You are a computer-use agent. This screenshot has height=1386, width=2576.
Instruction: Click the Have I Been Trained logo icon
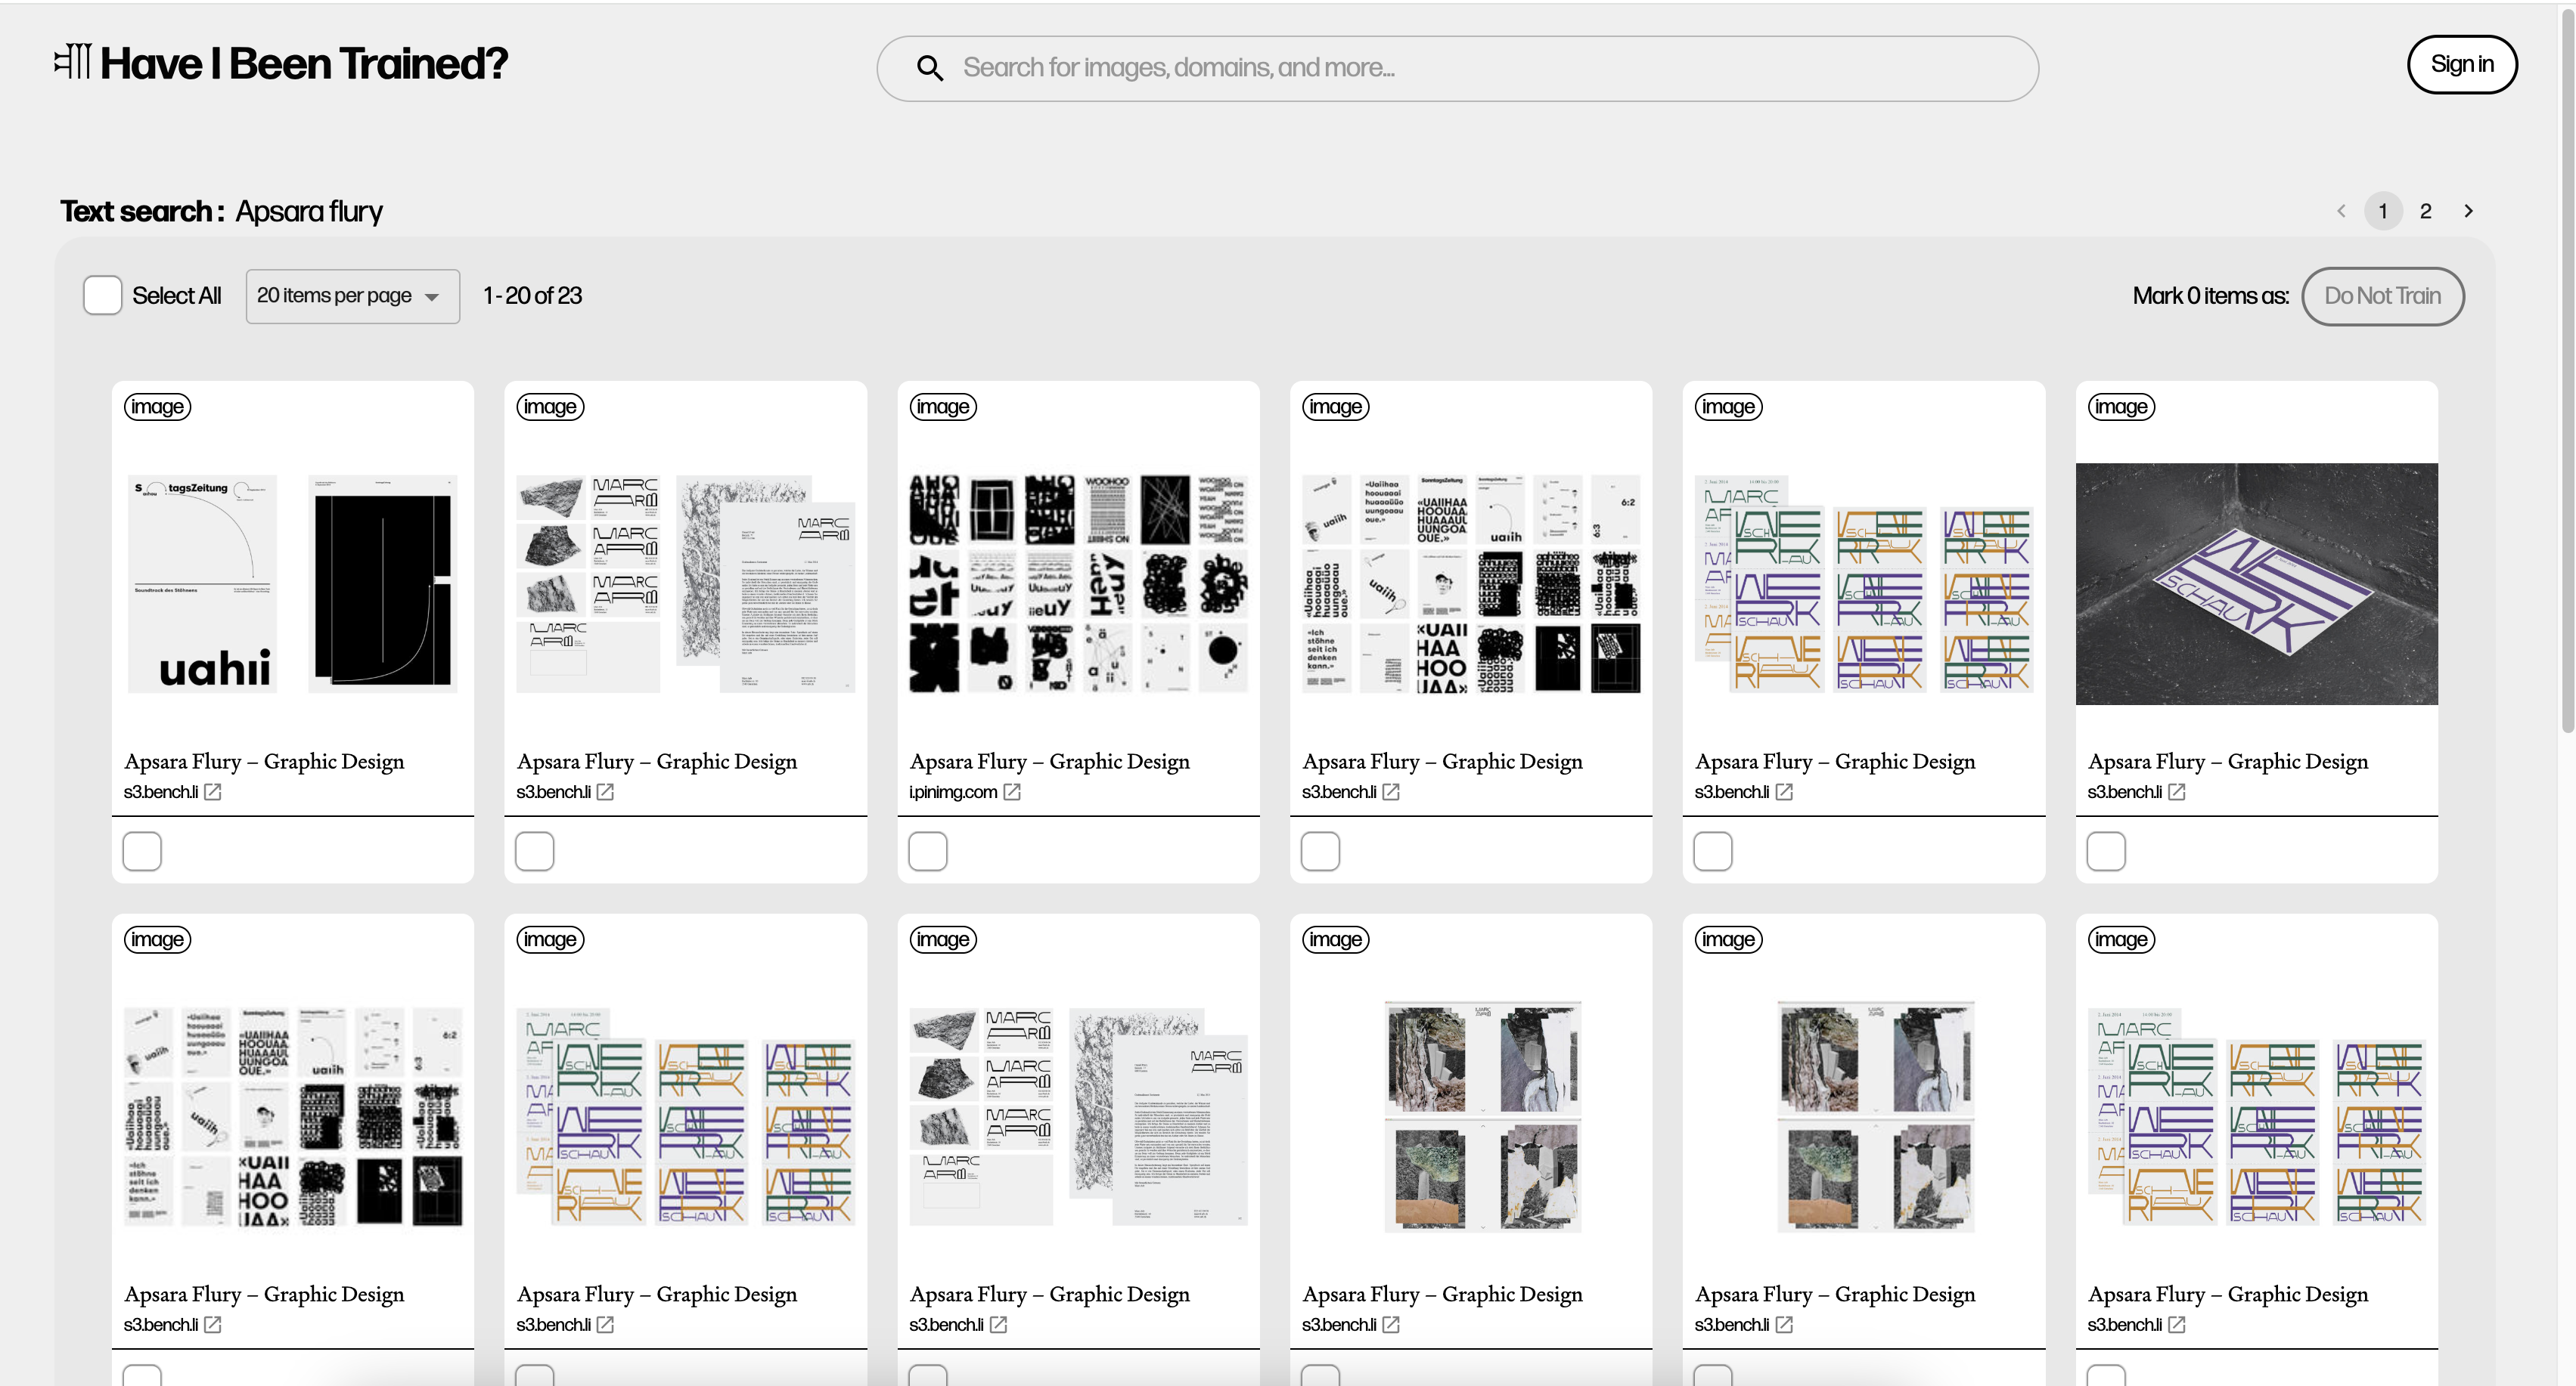[73, 61]
